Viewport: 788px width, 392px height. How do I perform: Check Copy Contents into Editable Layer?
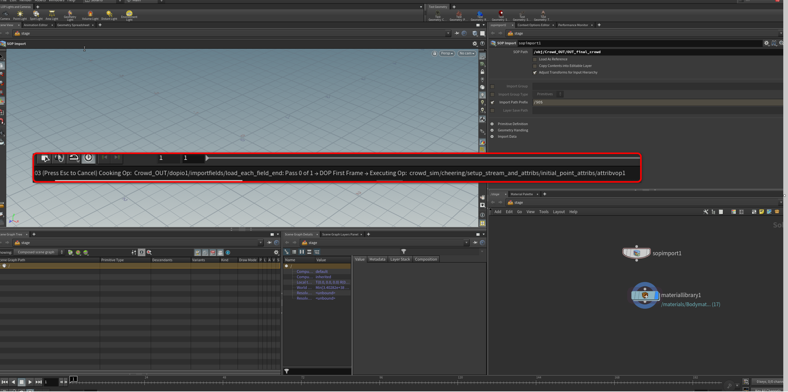click(x=535, y=66)
